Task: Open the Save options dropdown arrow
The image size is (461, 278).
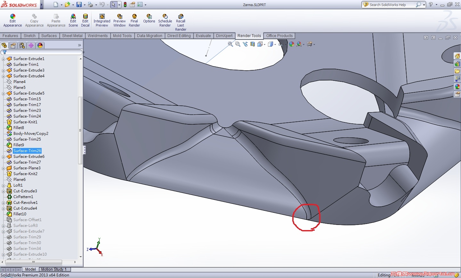Action: (85, 5)
